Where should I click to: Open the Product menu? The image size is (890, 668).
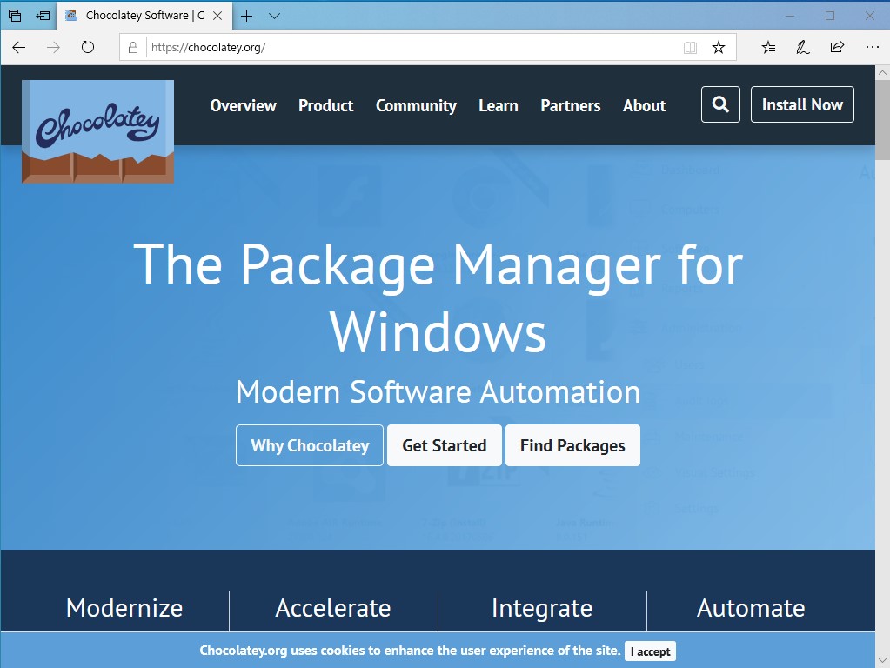click(x=325, y=105)
